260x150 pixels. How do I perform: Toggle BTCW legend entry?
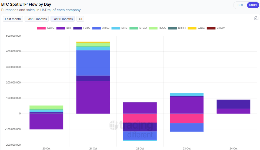(211, 28)
